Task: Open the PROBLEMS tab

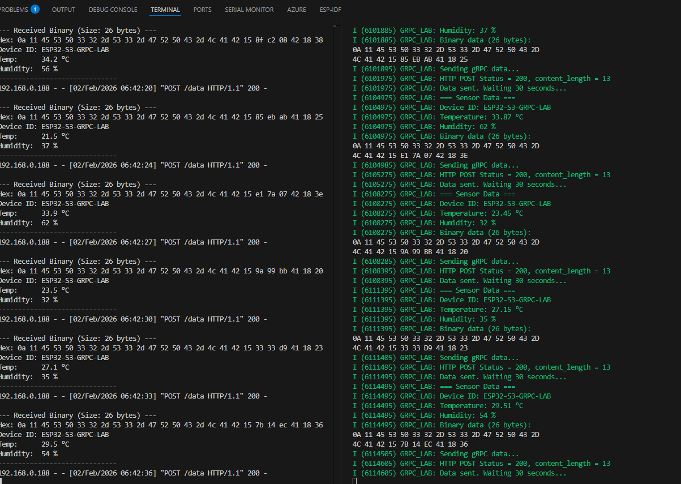Action: tap(19, 9)
